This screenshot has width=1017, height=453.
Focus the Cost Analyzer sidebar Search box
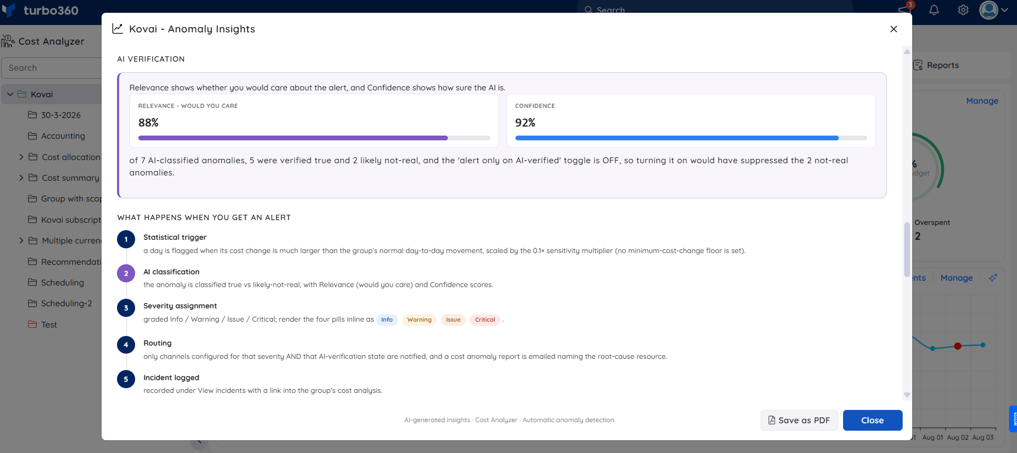52,68
